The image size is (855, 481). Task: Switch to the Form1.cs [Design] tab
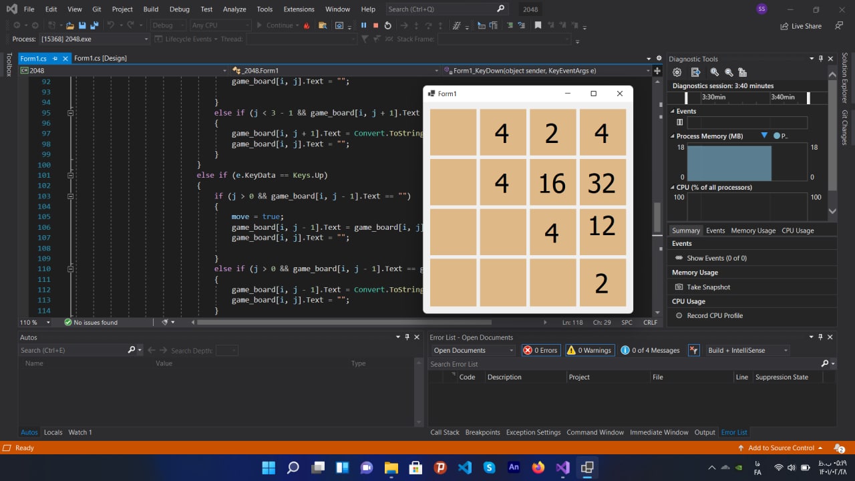100,58
